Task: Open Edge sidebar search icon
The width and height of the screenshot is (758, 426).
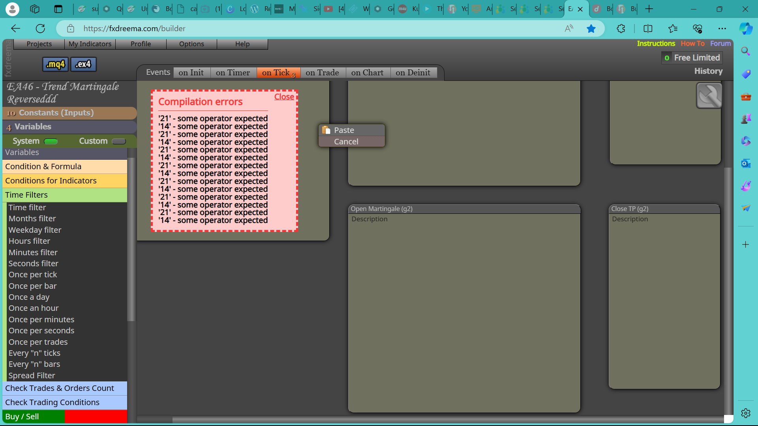Action: [745, 51]
